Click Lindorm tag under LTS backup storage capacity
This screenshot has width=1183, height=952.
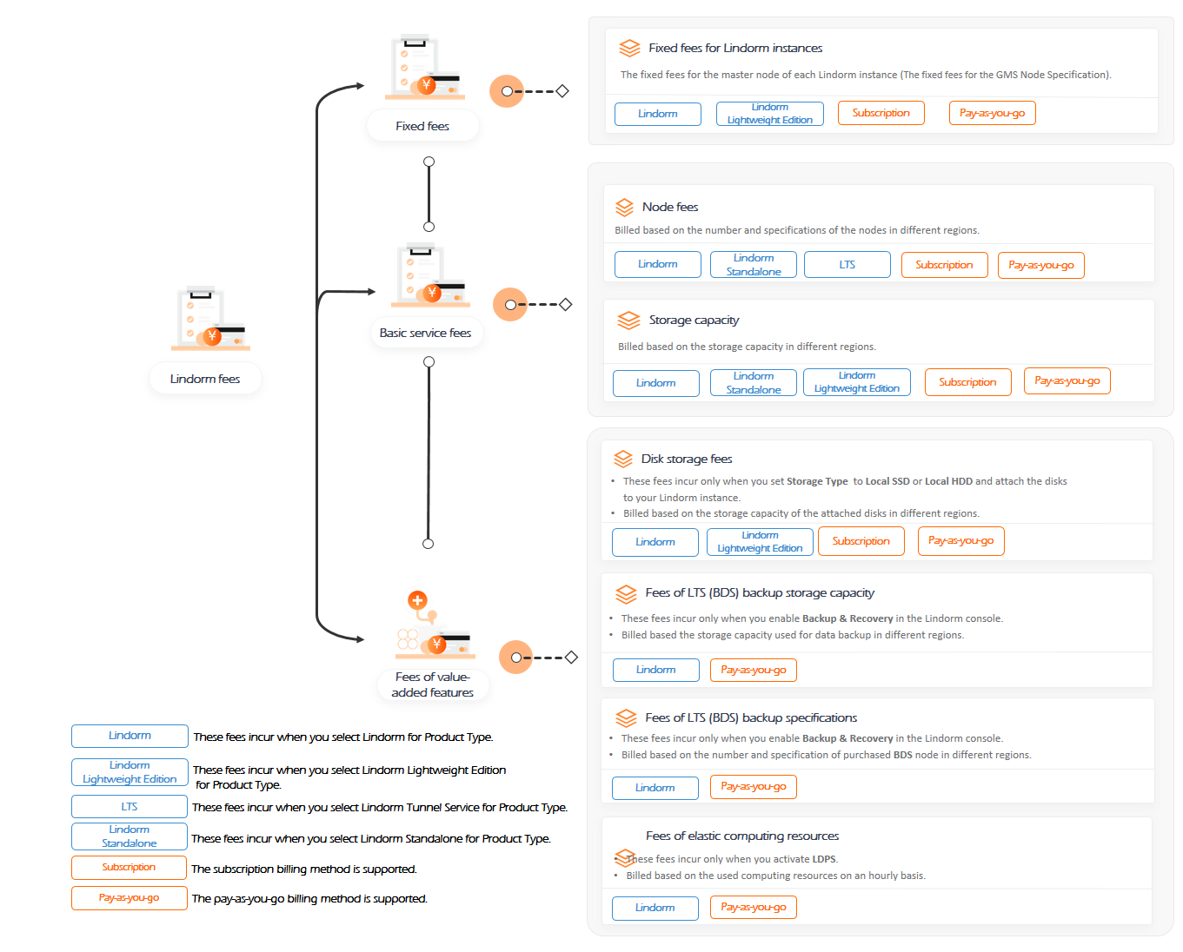[x=656, y=670]
